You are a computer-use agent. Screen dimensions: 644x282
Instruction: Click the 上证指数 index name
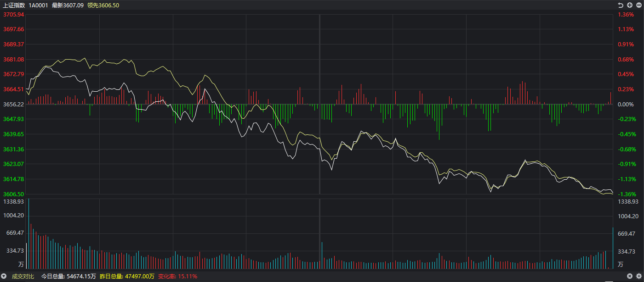(x=14, y=5)
